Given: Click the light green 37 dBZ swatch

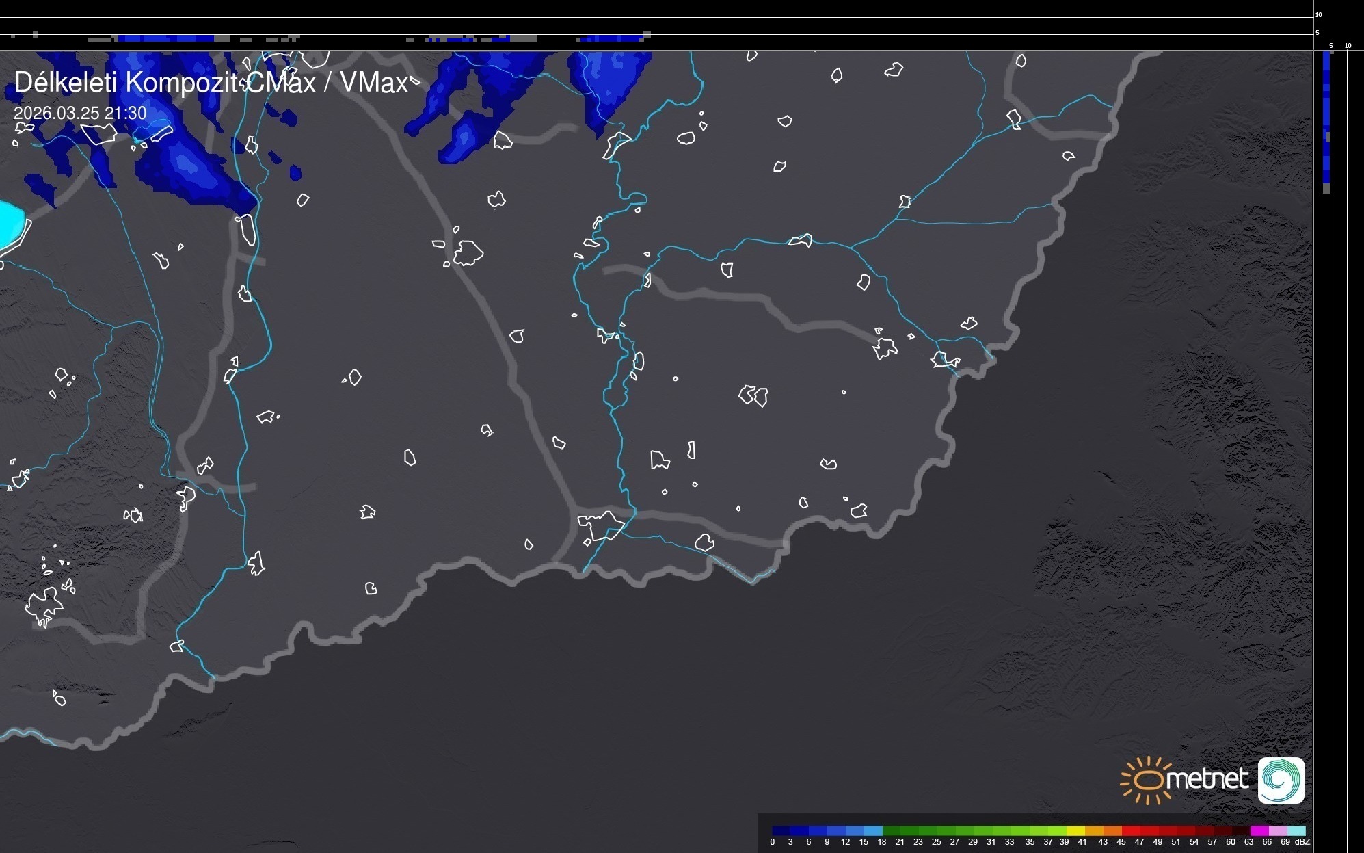Looking at the screenshot, I should [x=1057, y=830].
